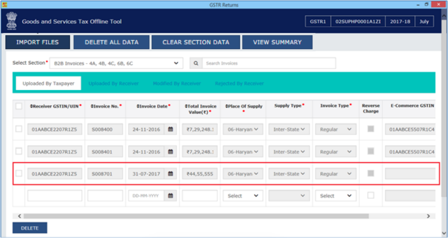The image size is (448, 238).
Task: Click date field 31-07-2017
Action: [x=146, y=173]
